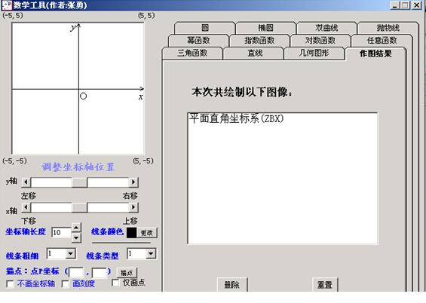Click the point P y-coordinate field
The image size is (426, 303).
(100, 272)
